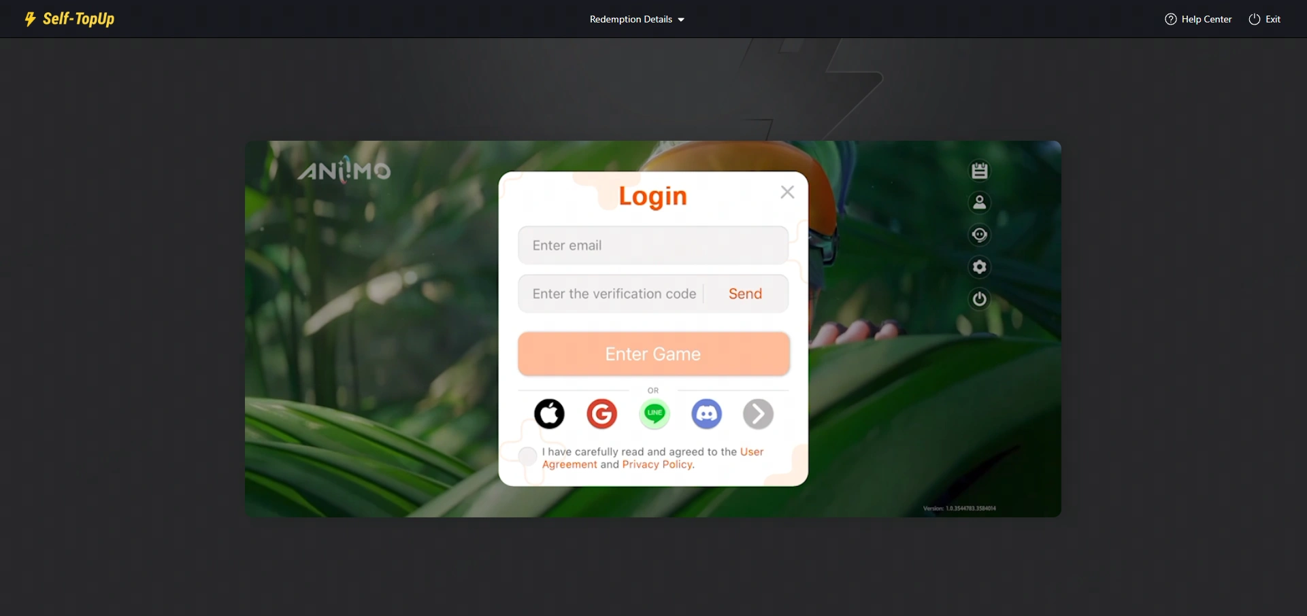
Task: Focus the Enter email field
Action: tap(653, 245)
